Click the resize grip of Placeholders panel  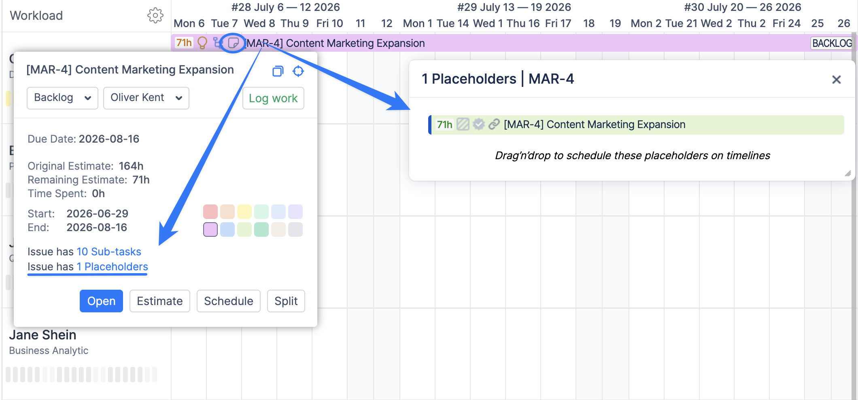coord(848,174)
